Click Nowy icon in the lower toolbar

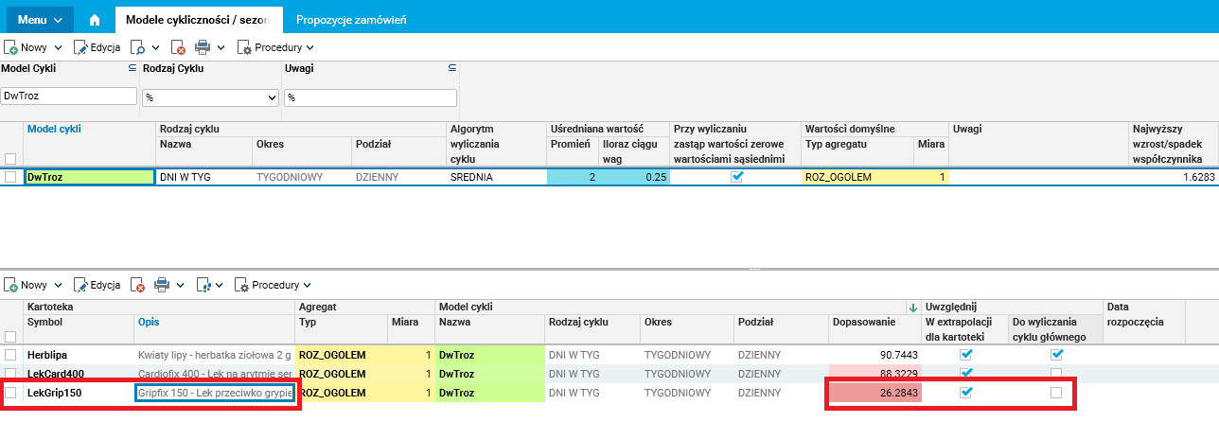[x=11, y=285]
